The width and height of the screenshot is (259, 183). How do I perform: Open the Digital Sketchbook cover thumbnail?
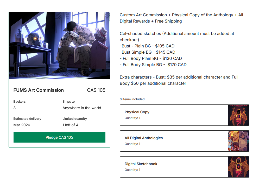click(x=239, y=167)
